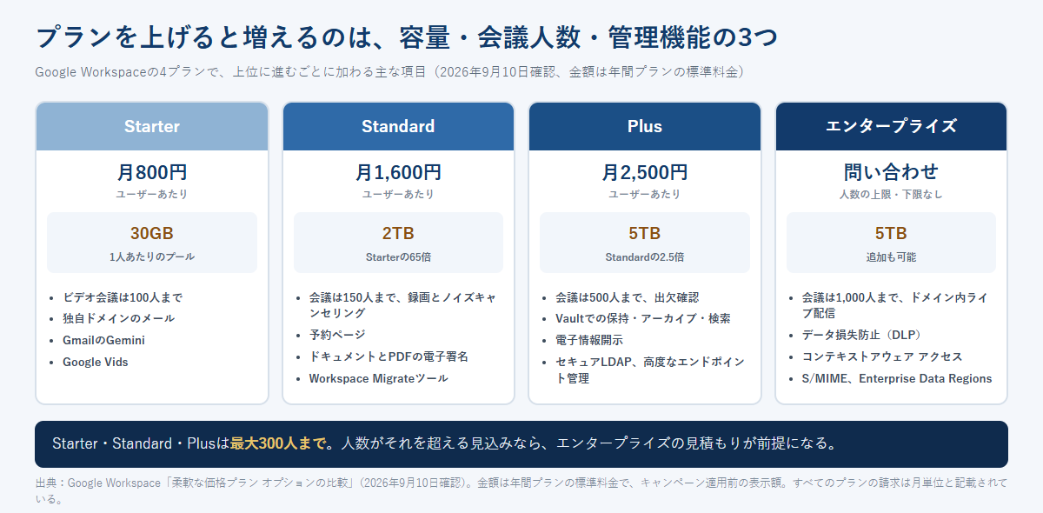Click the price 月800円

[152, 172]
